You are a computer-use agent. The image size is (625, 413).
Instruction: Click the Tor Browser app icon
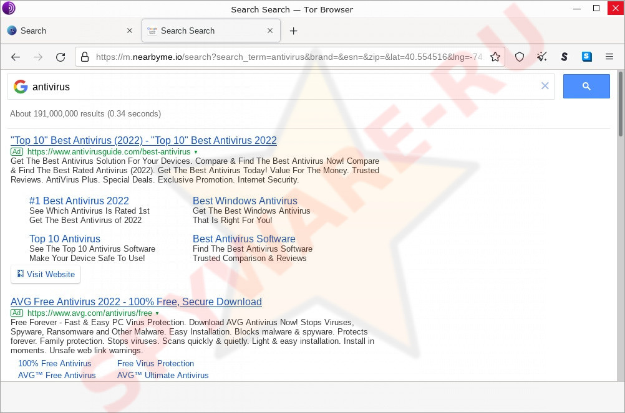pyautogui.click(x=9, y=8)
